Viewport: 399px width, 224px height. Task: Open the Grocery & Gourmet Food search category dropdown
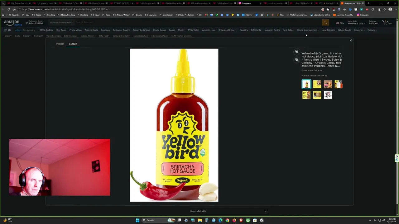62,22
